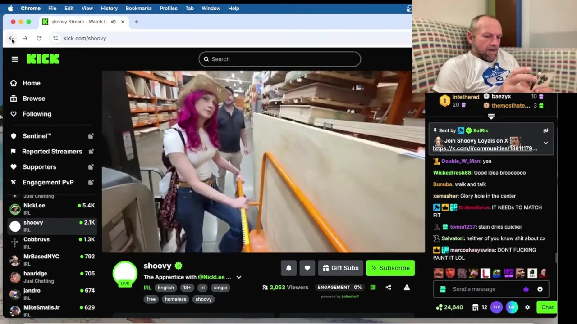
Task: Click external-link icon next to Engagement PvP
Action: pyautogui.click(x=91, y=182)
